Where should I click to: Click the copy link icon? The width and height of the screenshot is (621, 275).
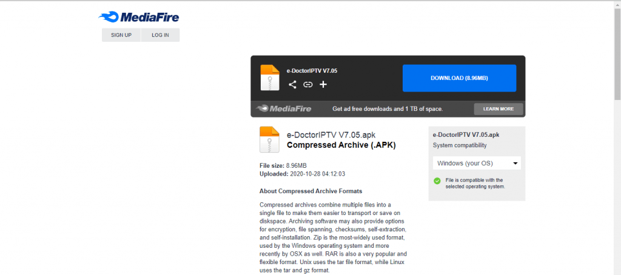pyautogui.click(x=307, y=84)
